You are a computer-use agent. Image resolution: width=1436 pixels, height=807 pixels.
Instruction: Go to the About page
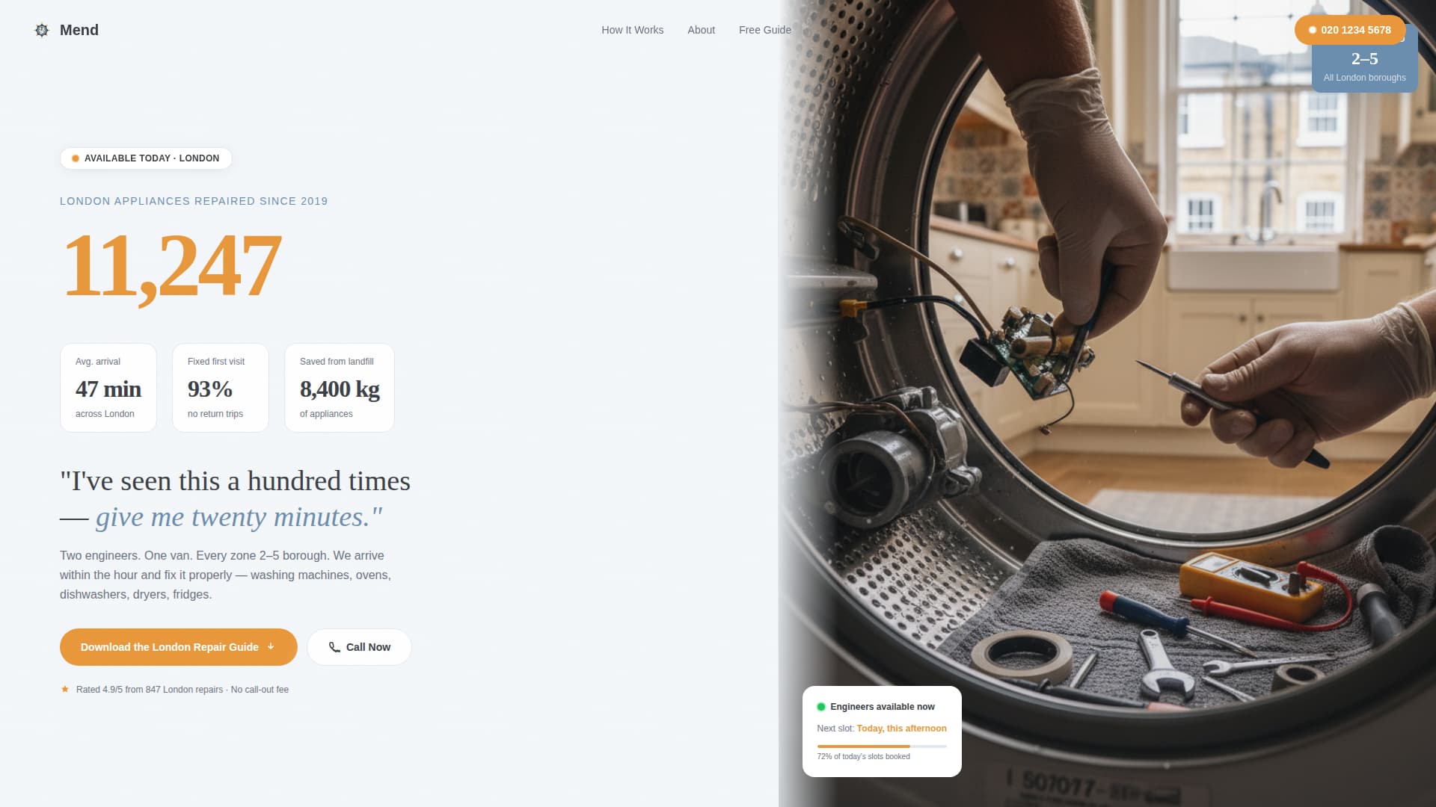click(701, 30)
